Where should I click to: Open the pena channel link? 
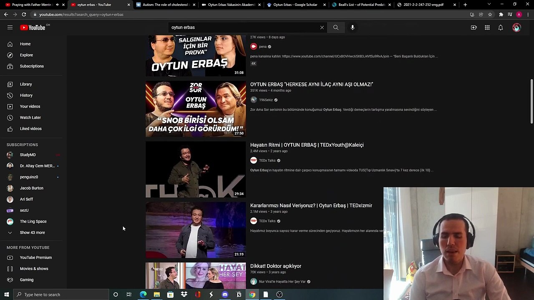[262, 47]
